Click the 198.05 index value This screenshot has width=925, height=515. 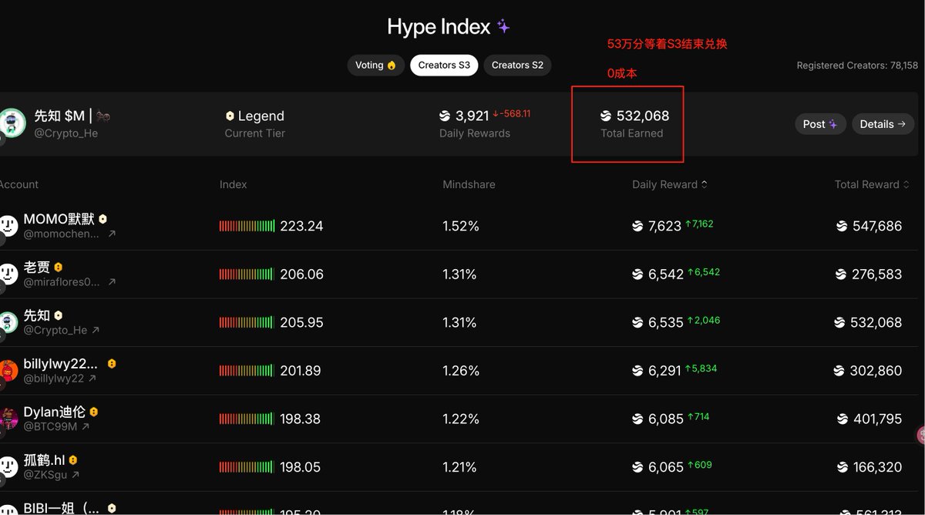[x=301, y=467]
